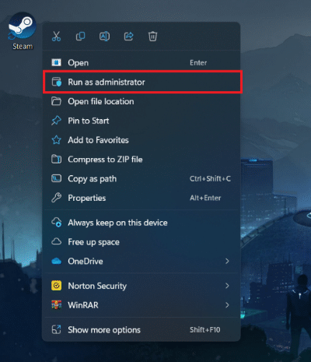This screenshot has height=362, width=311.
Task: Choose Run as administrator
Action: pyautogui.click(x=142, y=82)
